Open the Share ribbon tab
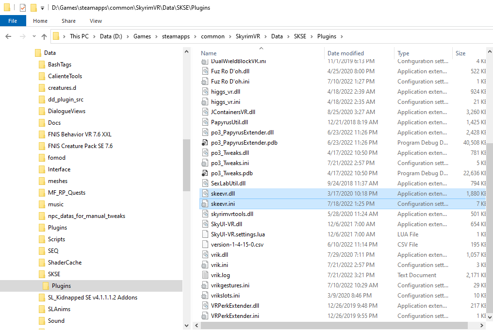Viewport: 493px width, 332px height. tap(68, 21)
